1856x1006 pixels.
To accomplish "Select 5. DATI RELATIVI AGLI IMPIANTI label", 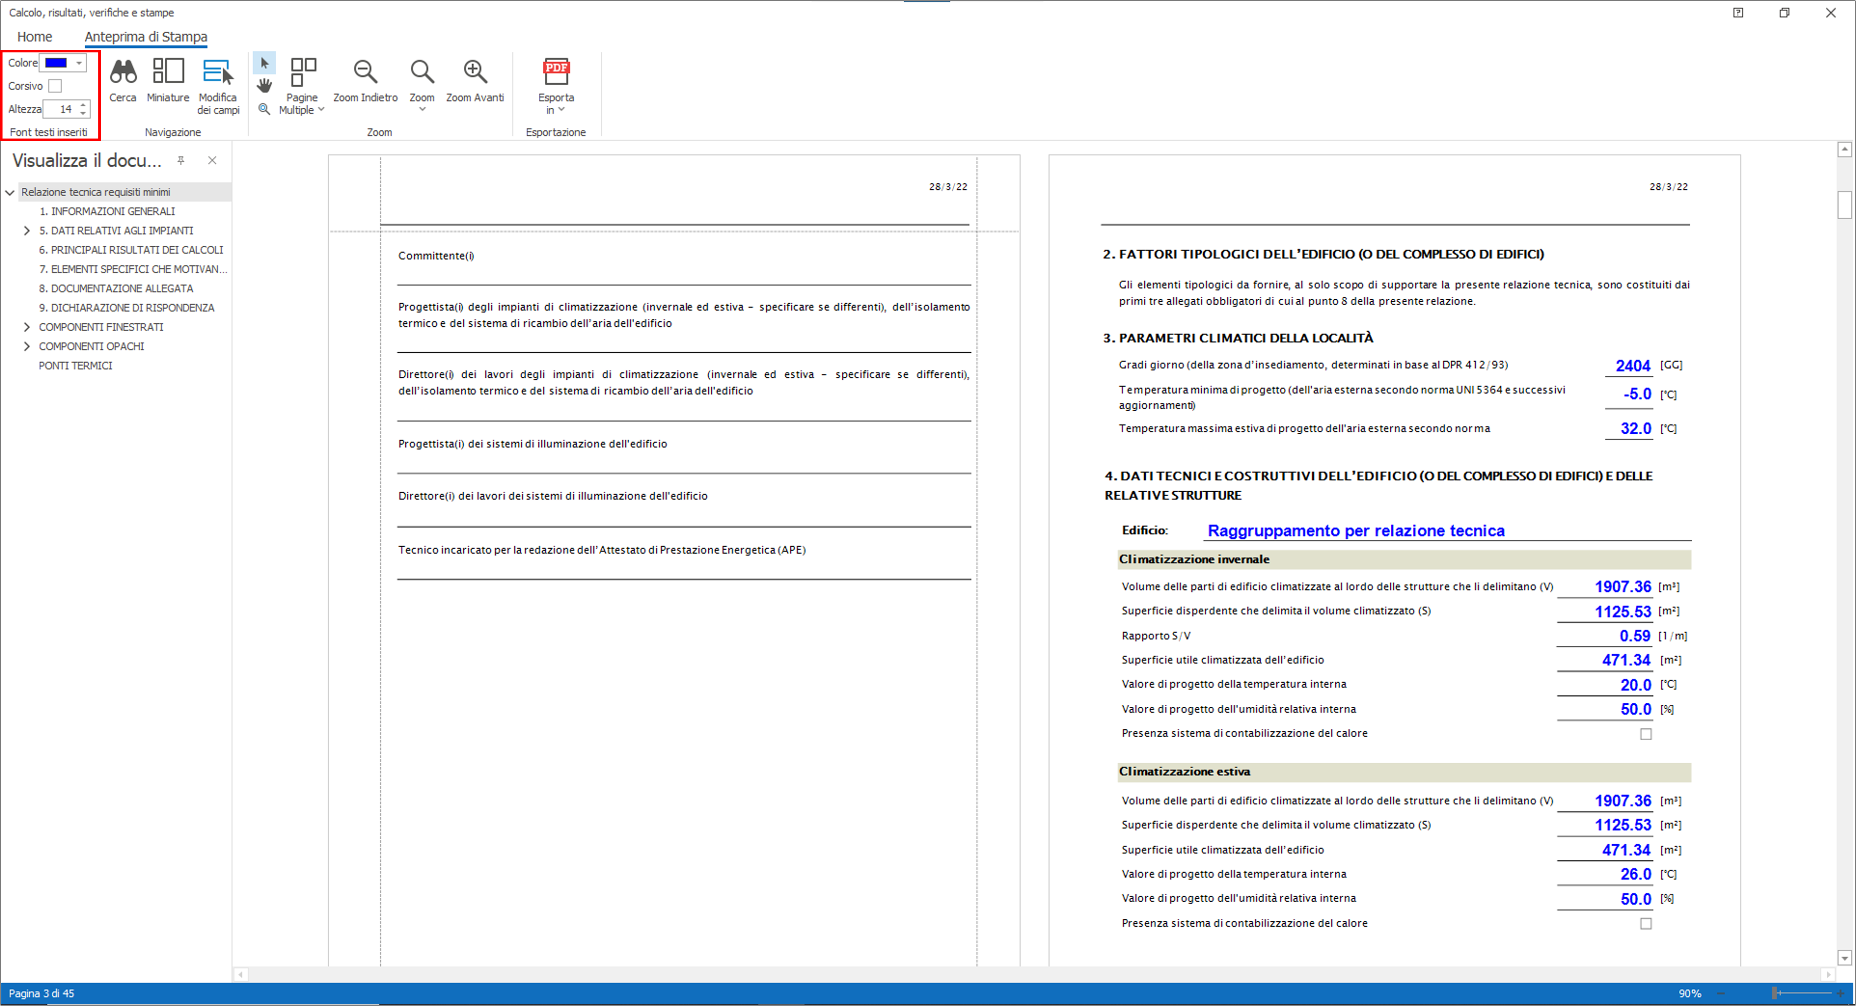I will click(x=116, y=231).
